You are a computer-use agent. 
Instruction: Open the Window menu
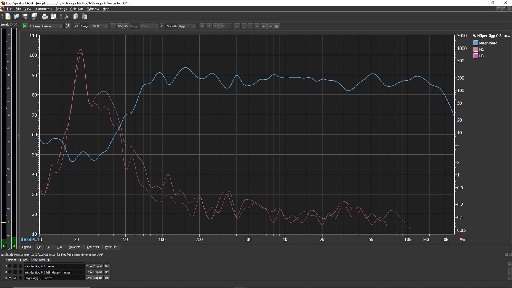click(x=93, y=9)
